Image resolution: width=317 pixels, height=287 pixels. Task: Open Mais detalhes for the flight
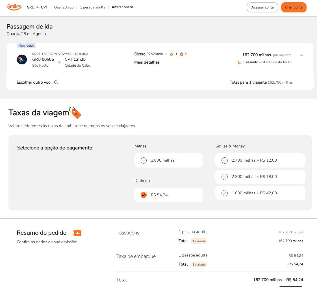click(147, 62)
